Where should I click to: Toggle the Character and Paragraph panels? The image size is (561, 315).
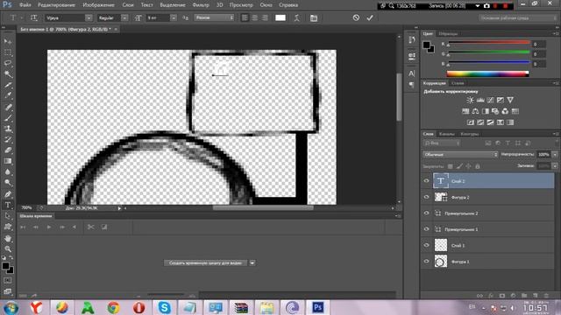coord(314,17)
